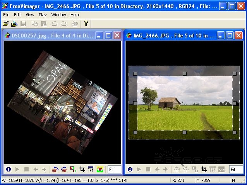Click the Print icon in main toolbar
This screenshot has width=247, height=185.
[75, 24]
